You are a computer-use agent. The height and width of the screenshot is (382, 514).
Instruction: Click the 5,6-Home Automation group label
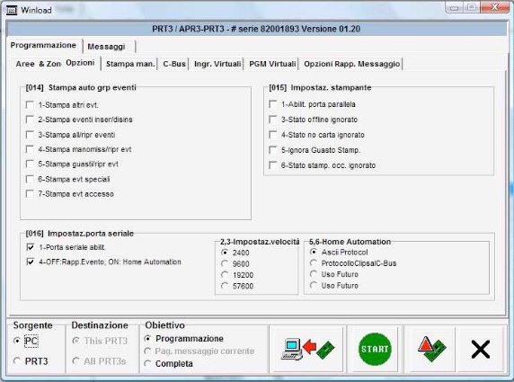[350, 242]
